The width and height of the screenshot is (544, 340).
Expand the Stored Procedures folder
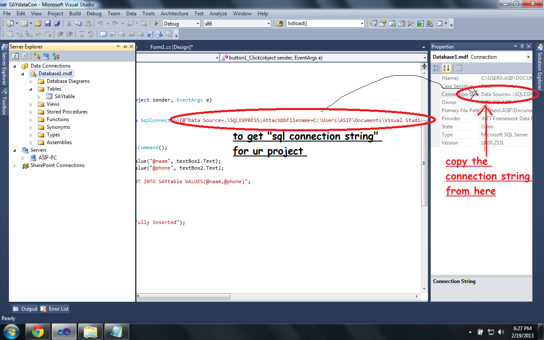pos(31,112)
